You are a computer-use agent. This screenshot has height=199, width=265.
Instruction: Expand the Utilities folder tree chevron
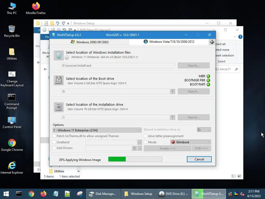coord(79,171)
